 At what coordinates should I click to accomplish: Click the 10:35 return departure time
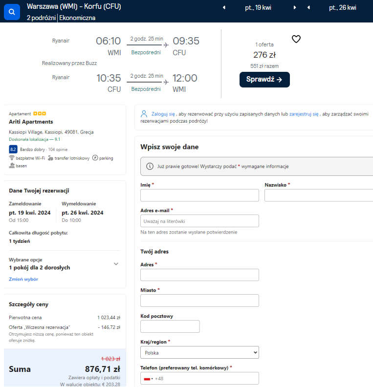coord(109,78)
